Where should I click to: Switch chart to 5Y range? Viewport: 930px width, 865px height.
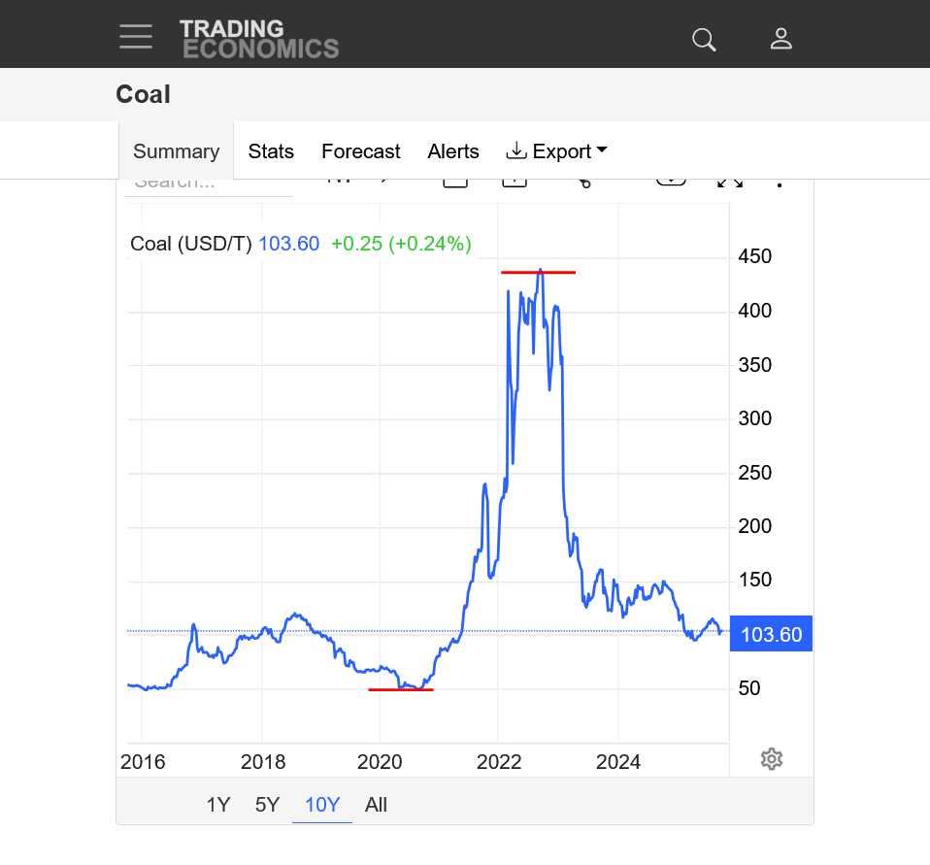pos(267,805)
